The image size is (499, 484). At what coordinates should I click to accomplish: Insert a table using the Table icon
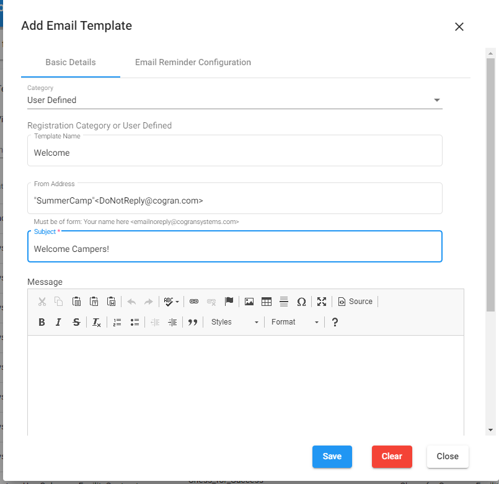click(267, 302)
